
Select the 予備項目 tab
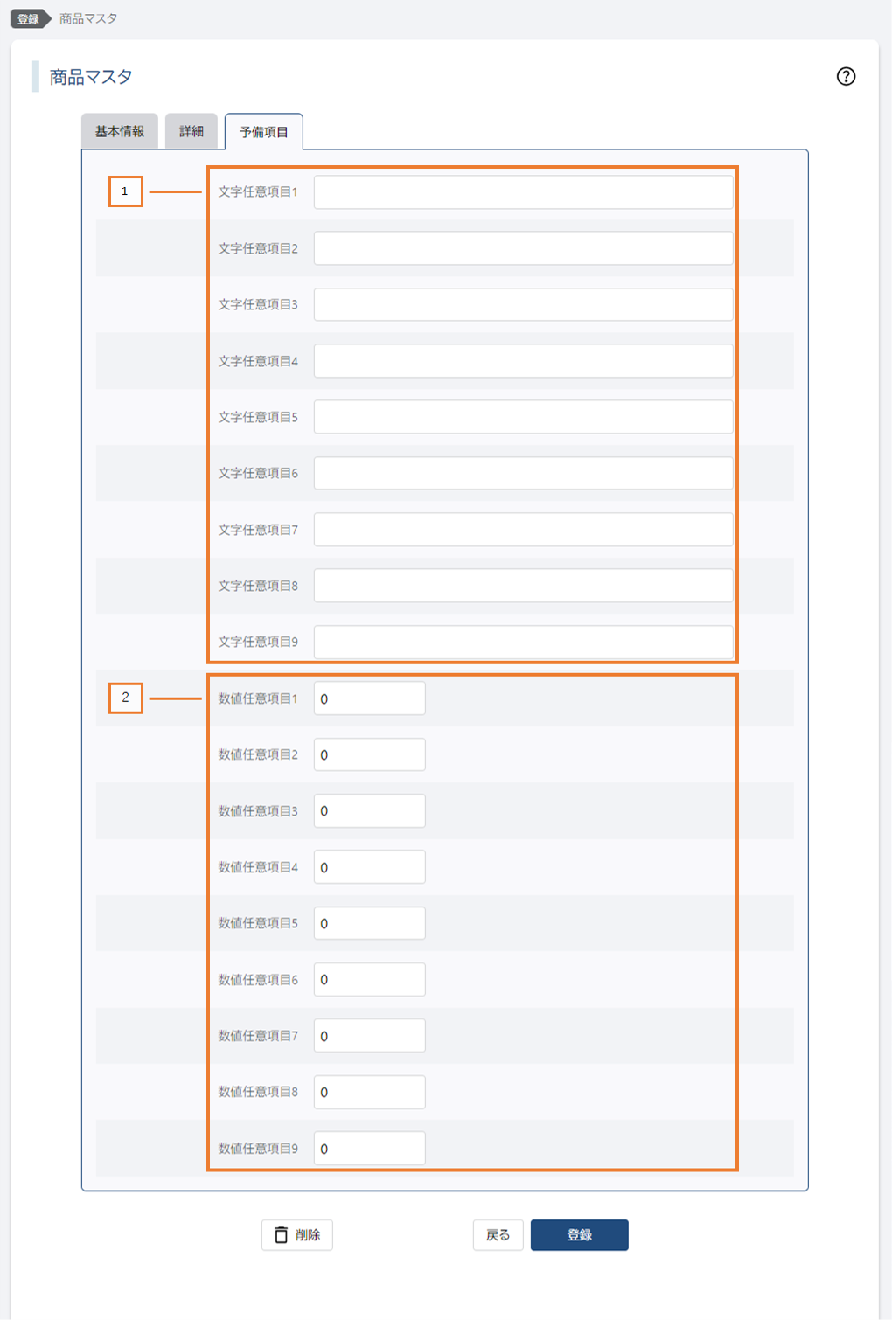(x=264, y=132)
